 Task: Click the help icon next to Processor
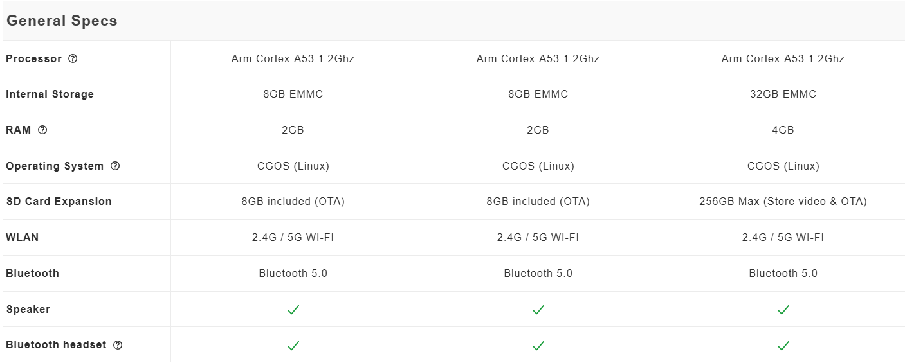click(x=73, y=58)
